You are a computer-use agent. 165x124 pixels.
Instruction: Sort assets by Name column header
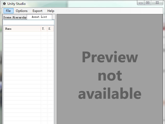(x=22, y=29)
